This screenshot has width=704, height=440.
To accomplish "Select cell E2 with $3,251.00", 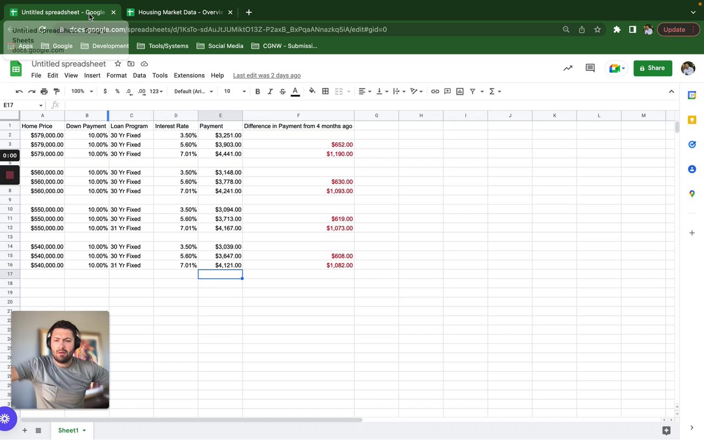I will point(220,135).
